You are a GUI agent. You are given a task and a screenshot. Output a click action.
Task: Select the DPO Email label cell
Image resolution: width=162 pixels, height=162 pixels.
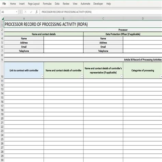click(103, 47)
